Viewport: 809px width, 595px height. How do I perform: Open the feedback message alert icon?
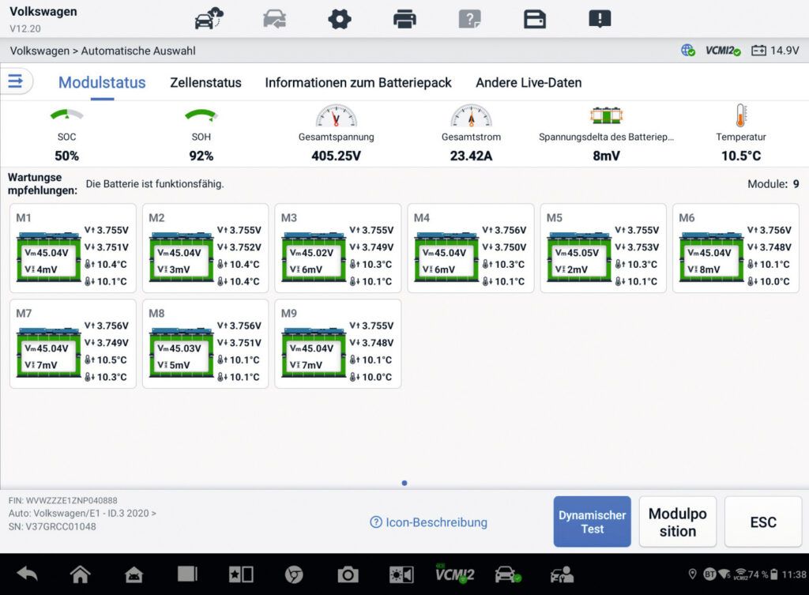click(x=600, y=19)
